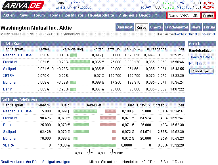Open München in Letzte Kurse table
Screen dimensions: 218x165
tap(10, 82)
